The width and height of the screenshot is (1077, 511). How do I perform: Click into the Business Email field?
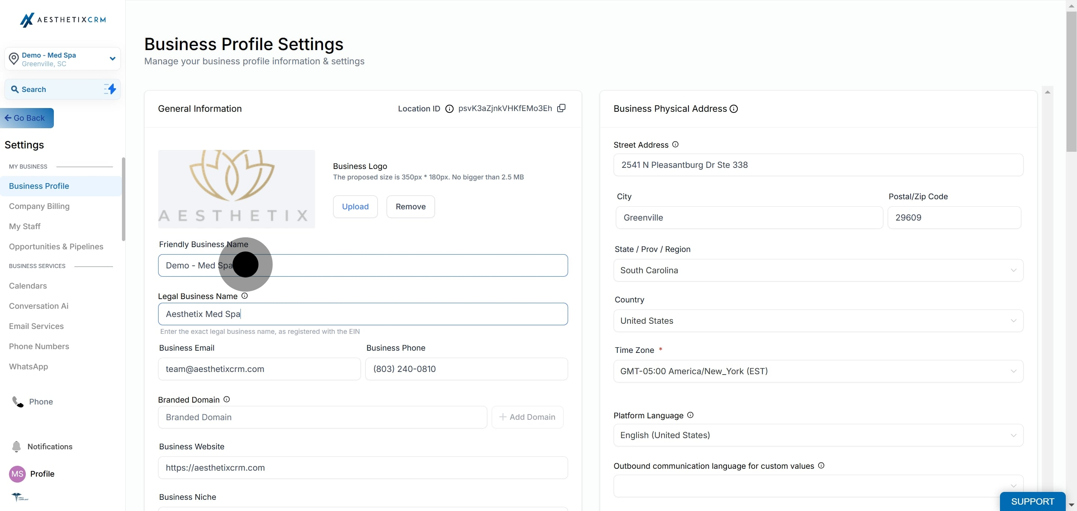point(259,369)
